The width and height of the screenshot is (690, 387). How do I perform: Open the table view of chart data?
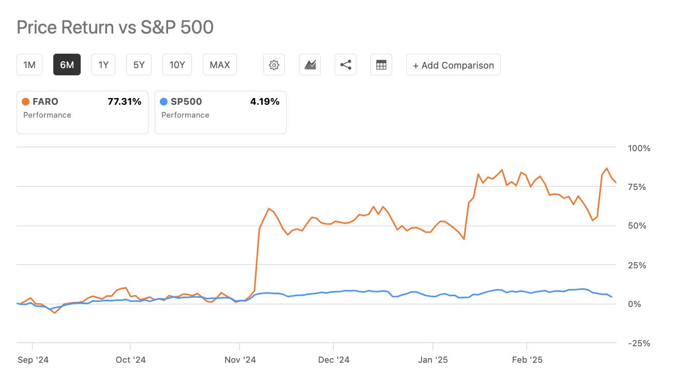381,64
